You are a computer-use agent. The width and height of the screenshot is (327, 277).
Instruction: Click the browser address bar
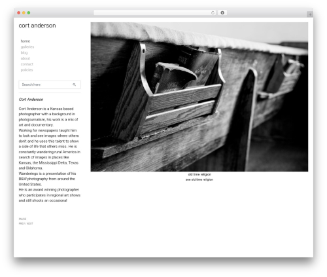click(x=155, y=12)
